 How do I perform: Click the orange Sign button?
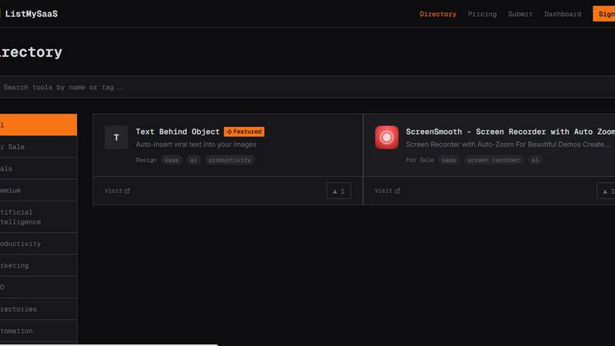tap(604, 14)
